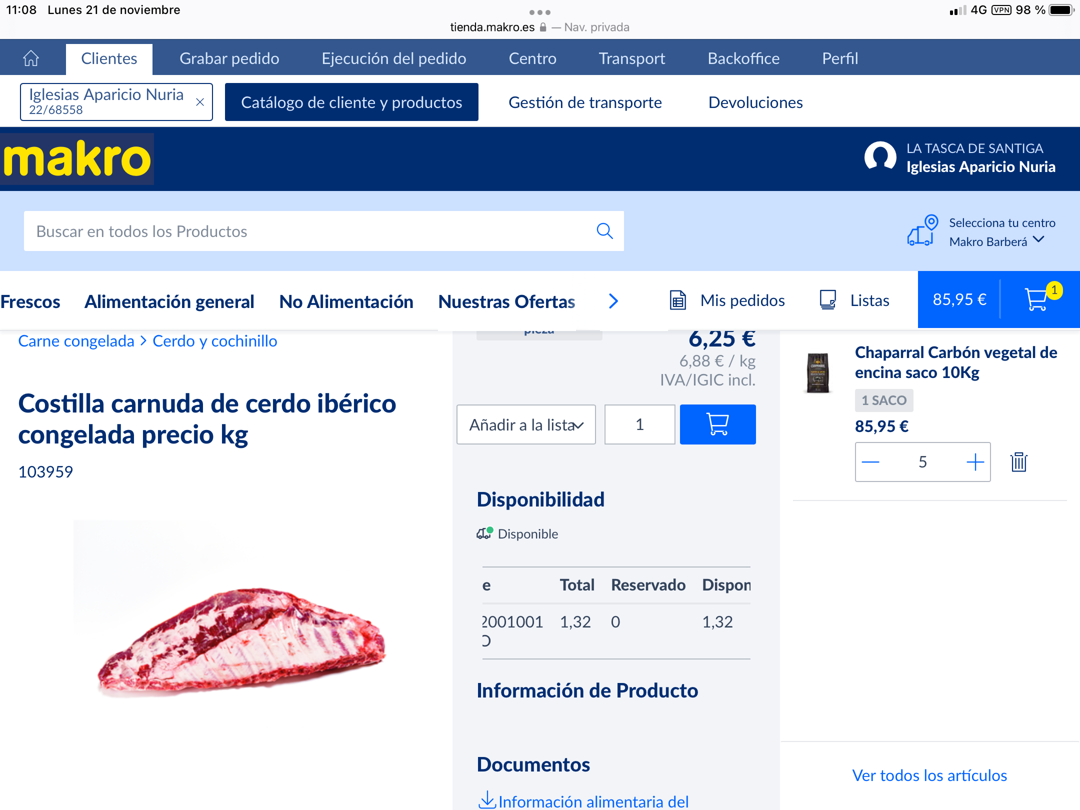Image resolution: width=1080 pixels, height=810 pixels.
Task: Switch to the Grabar pedido tab
Action: 229,58
